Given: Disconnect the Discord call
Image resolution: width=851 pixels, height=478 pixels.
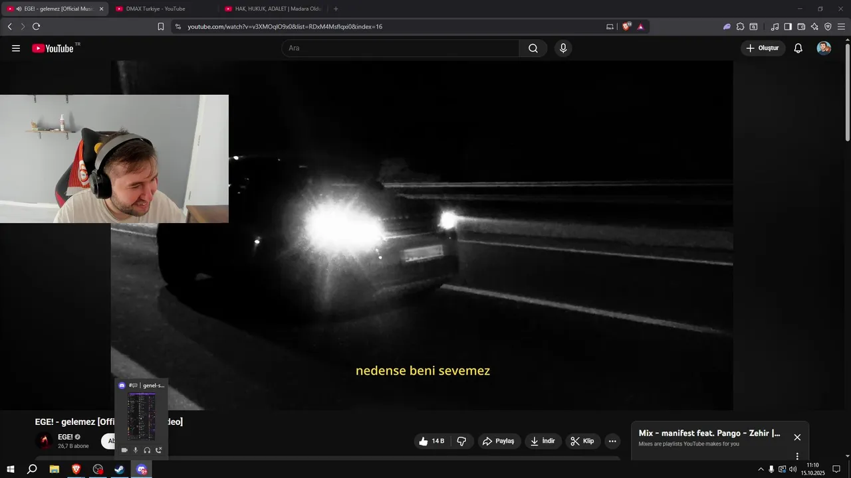Looking at the screenshot, I should 159,450.
